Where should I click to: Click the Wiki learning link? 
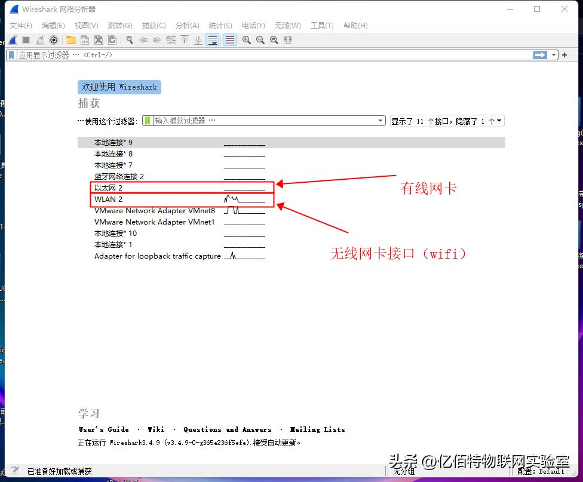coord(156,429)
